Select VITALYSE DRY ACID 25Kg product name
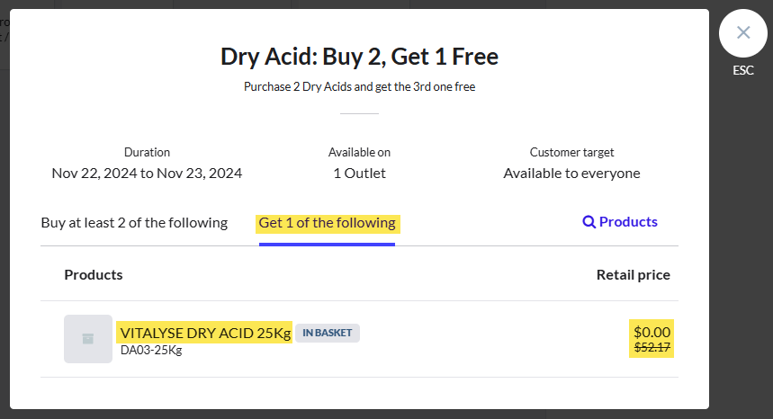The image size is (773, 419). 205,333
